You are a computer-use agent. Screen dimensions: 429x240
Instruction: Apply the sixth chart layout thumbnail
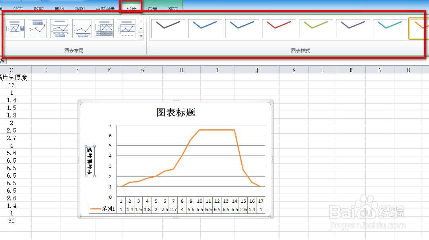[x=126, y=29]
